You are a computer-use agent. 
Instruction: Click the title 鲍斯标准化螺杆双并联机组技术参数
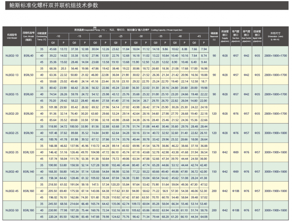pyautogui.click(x=54, y=5)
